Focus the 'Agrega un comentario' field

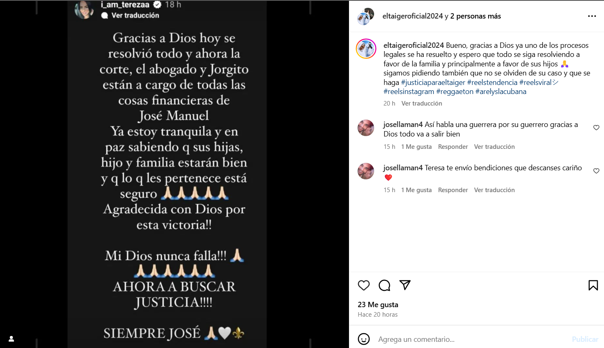pyautogui.click(x=472, y=339)
